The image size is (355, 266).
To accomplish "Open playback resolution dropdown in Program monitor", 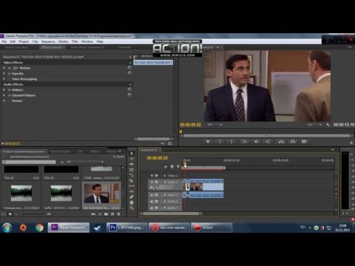I will [x=315, y=125].
